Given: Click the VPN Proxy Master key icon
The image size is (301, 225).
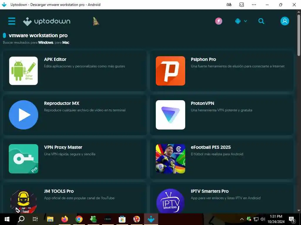Looking at the screenshot, I should (x=24, y=159).
